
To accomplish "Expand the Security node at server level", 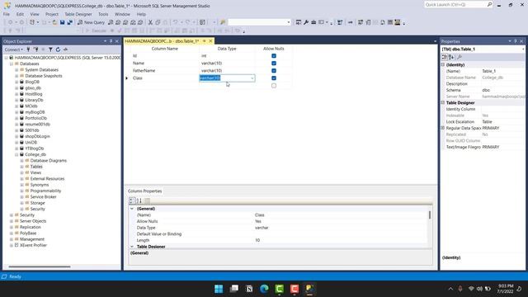I will 12,214.
